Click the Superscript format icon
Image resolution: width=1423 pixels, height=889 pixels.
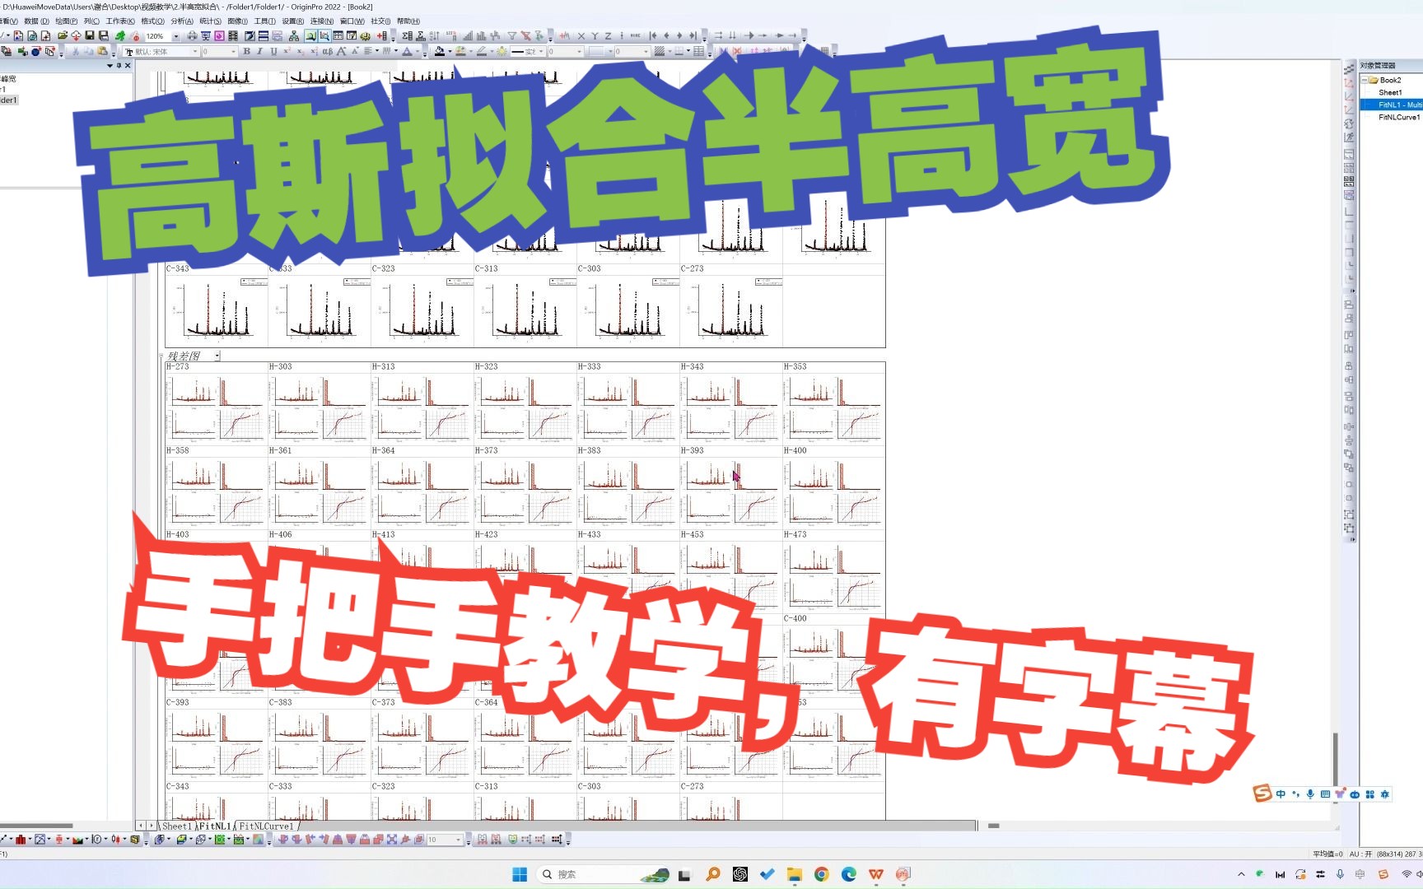[287, 51]
